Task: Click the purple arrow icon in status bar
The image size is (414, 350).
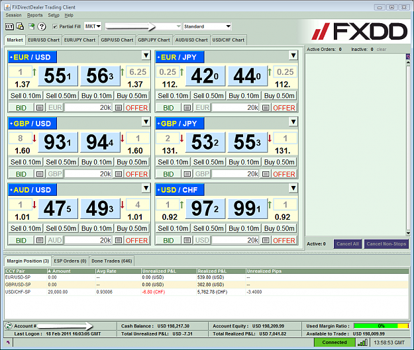Action: pyautogui.click(x=8, y=342)
